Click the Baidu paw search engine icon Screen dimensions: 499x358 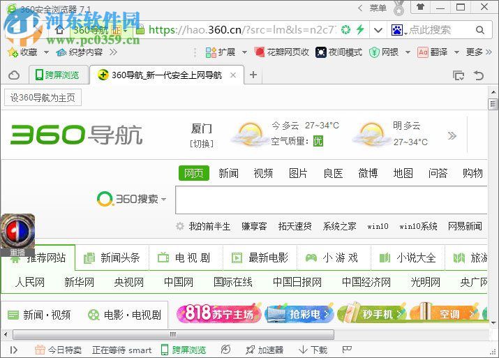(397, 30)
